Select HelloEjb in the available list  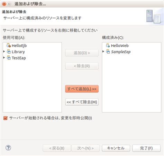click(x=19, y=46)
